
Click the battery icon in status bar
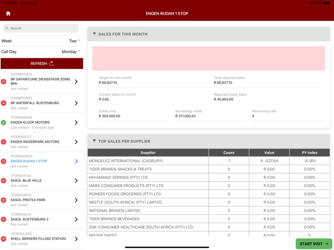(327, 3)
